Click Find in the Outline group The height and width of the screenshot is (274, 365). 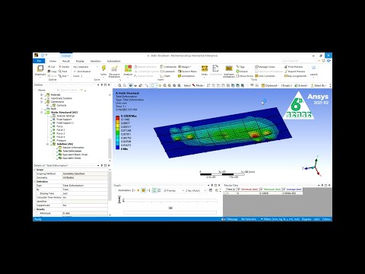click(63, 72)
